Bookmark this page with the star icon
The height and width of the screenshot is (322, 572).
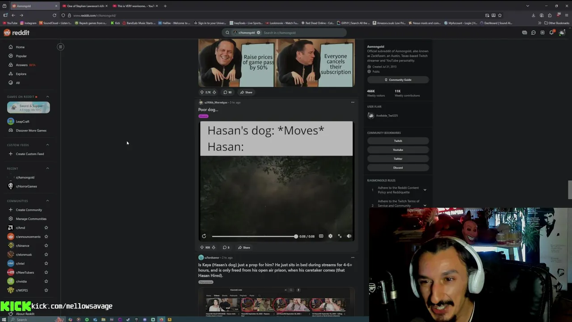point(500,15)
